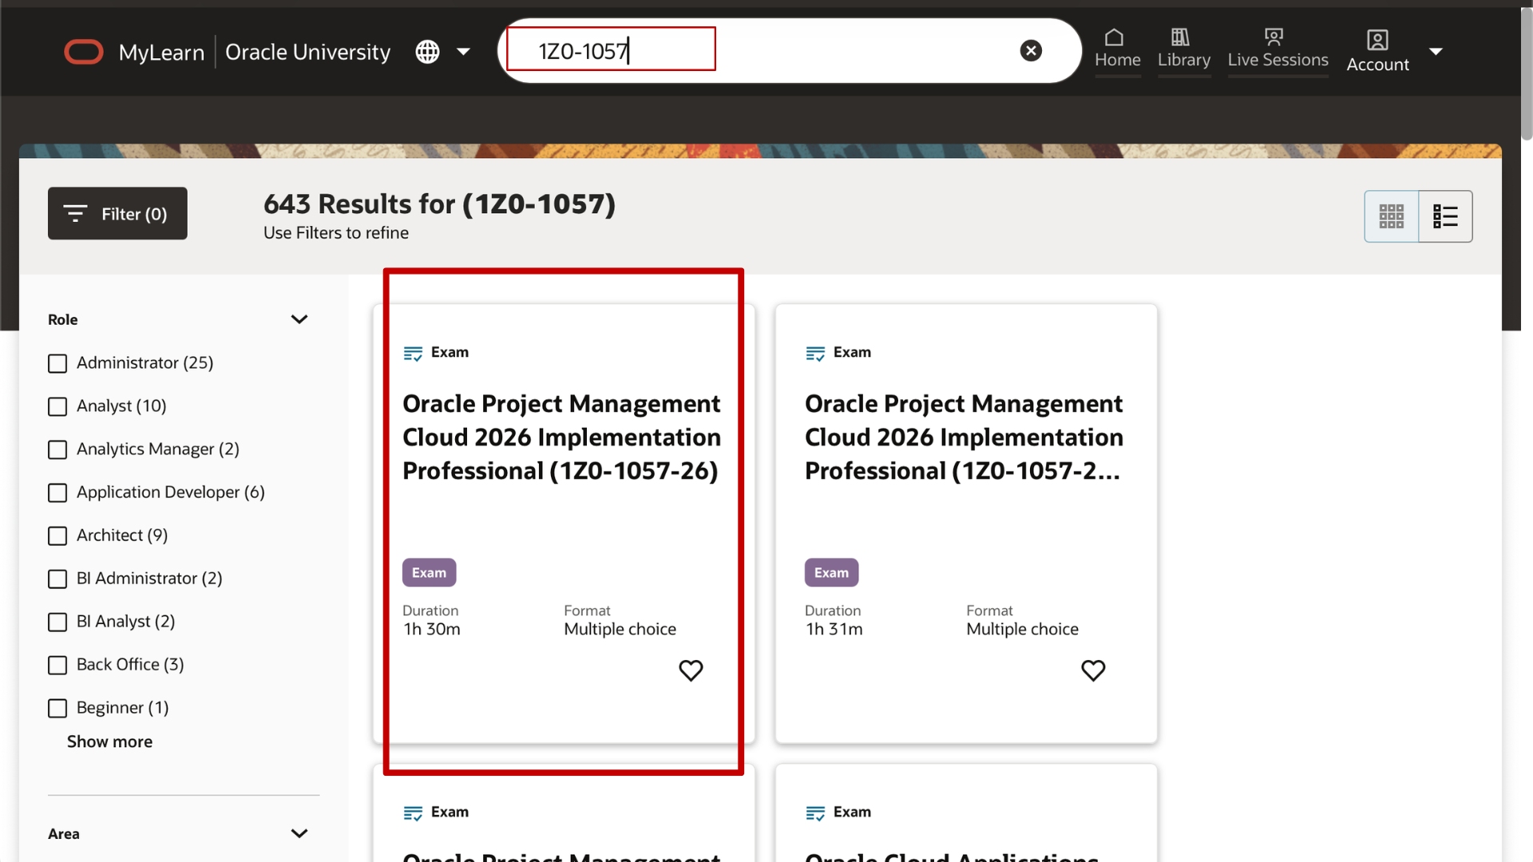Switch results to list view
1533x862 pixels.
(x=1444, y=215)
